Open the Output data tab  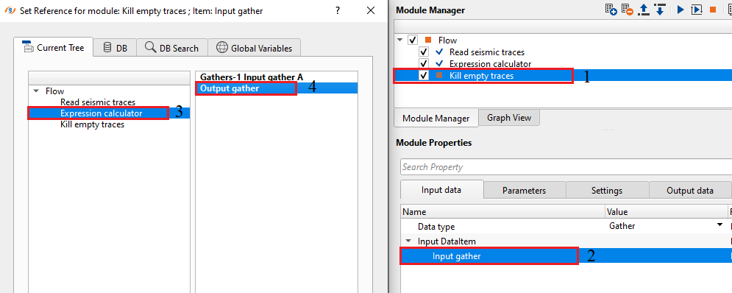coord(689,191)
